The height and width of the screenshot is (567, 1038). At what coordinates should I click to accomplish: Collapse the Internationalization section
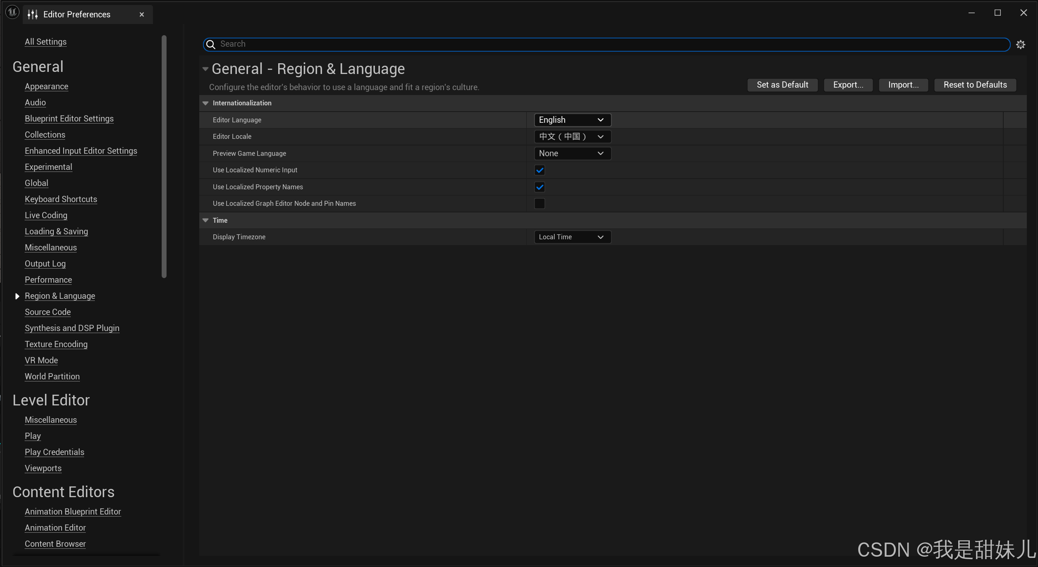205,103
